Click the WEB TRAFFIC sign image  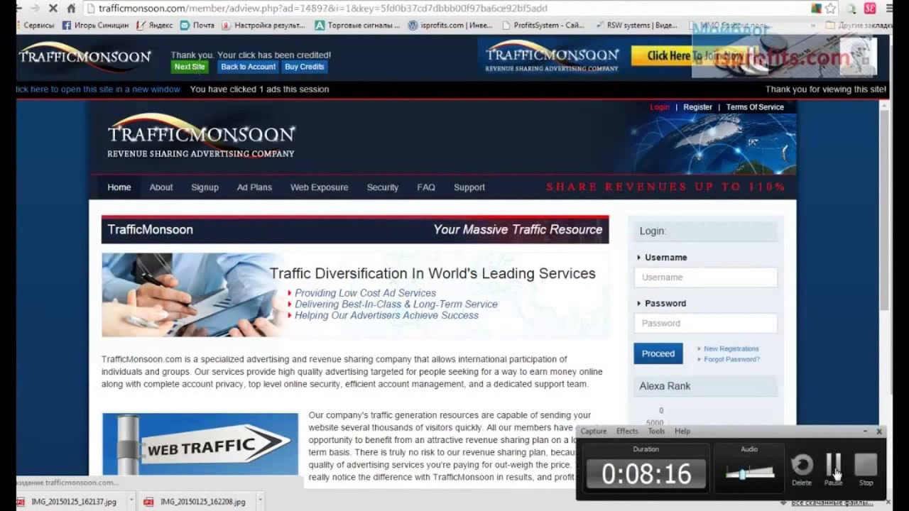pyautogui.click(x=200, y=444)
